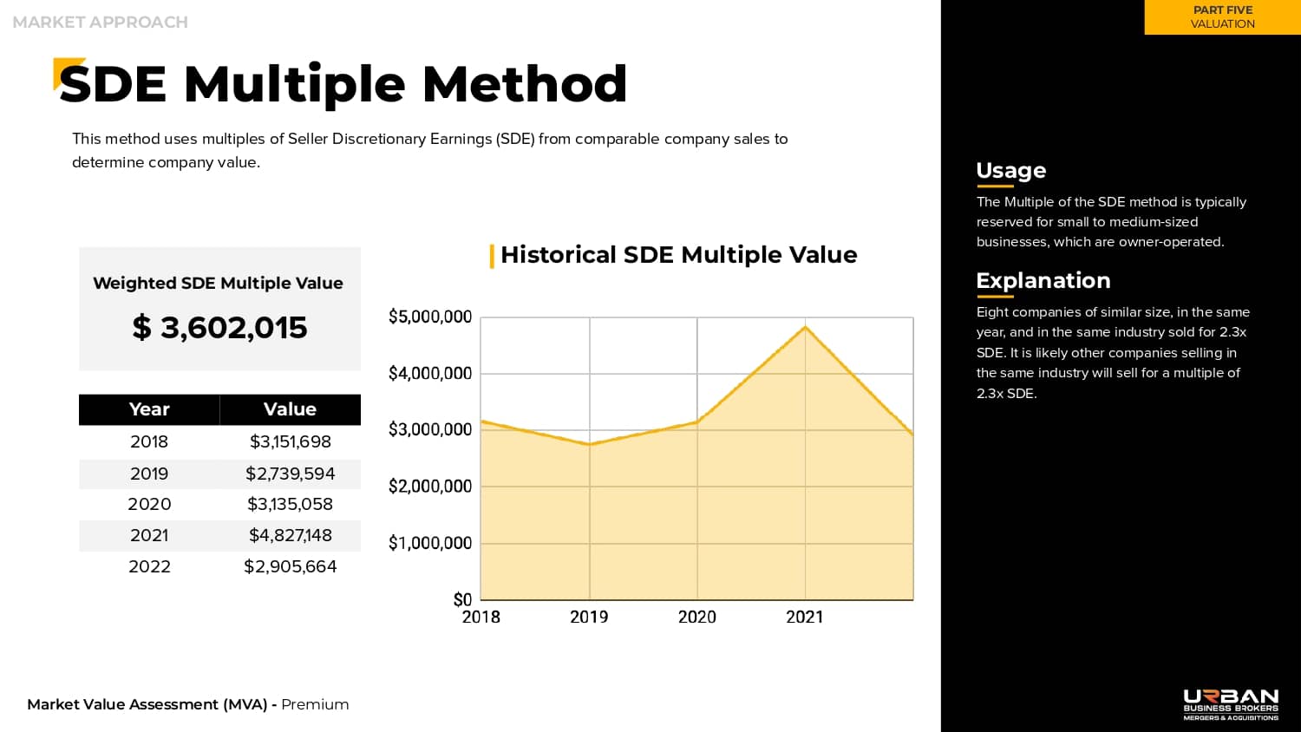Click the 2020 x-axis label
Image resolution: width=1301 pixels, height=732 pixels.
click(x=696, y=617)
